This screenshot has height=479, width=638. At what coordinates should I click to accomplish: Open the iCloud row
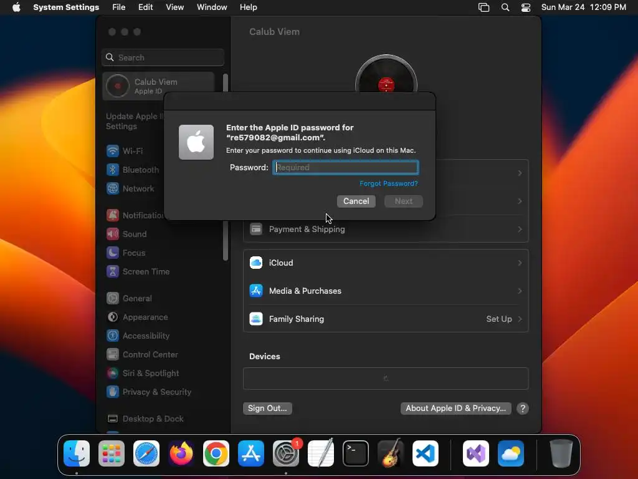click(386, 263)
